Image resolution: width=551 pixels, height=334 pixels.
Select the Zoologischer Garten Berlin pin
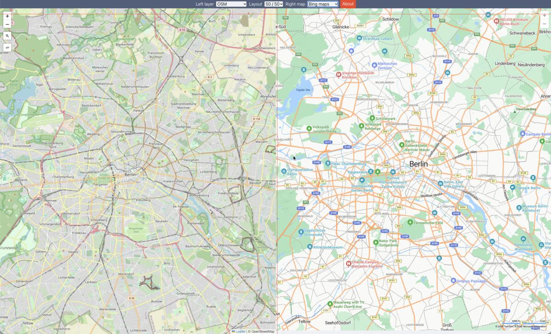362,180
